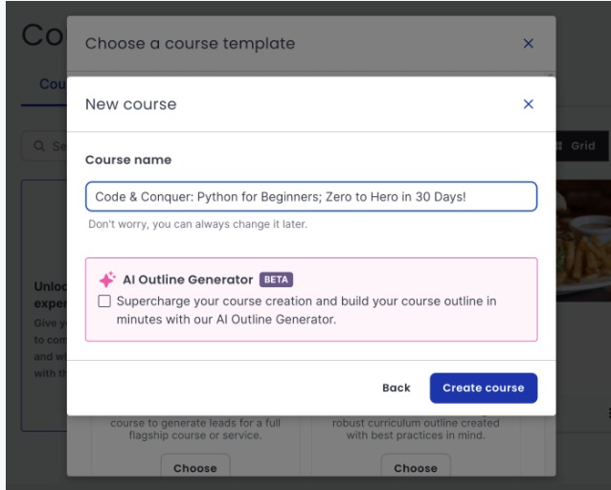Enable the AI Outline Generator checkbox
Screen dimensions: 611x490
tap(104, 301)
